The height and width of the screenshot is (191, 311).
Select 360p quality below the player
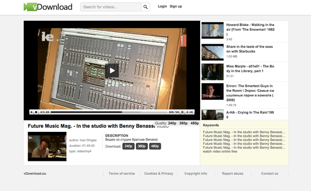click(183, 124)
